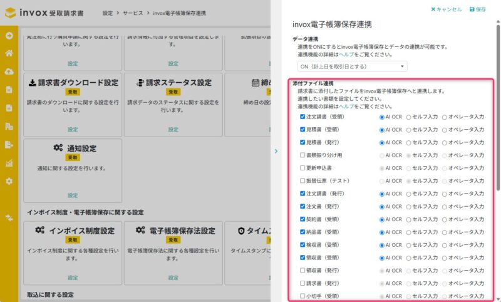Open 設定 link in 請求書ダウンロード設定 card
This screenshot has height=302, width=501.
coord(73,130)
